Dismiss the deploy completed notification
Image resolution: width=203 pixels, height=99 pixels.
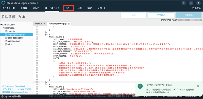pyautogui.click(x=198, y=86)
